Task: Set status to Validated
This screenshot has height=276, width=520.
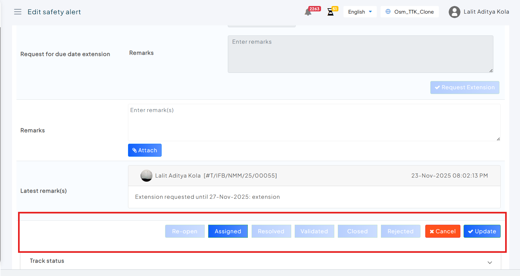Action: (x=314, y=231)
